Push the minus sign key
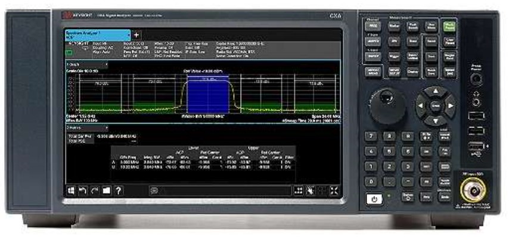The image size is (509, 237). pos(408,182)
